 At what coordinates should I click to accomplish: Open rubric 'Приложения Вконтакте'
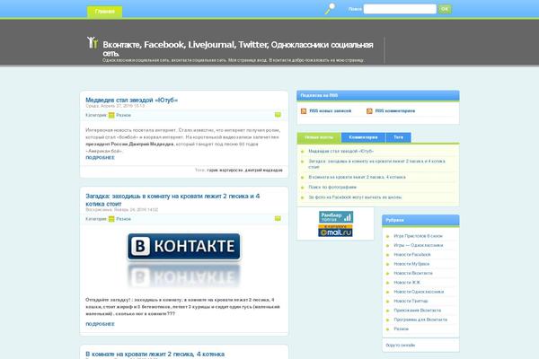[x=418, y=311]
